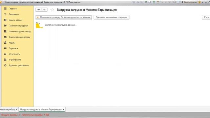Open the Покупки и продажи section

(x=18, y=26)
